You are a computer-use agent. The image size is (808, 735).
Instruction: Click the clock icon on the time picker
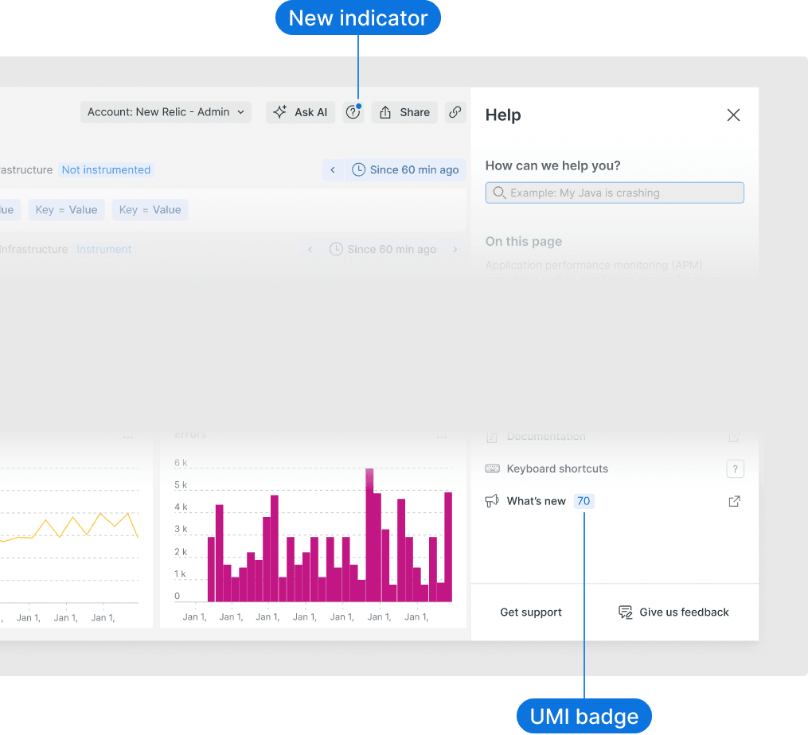point(360,169)
